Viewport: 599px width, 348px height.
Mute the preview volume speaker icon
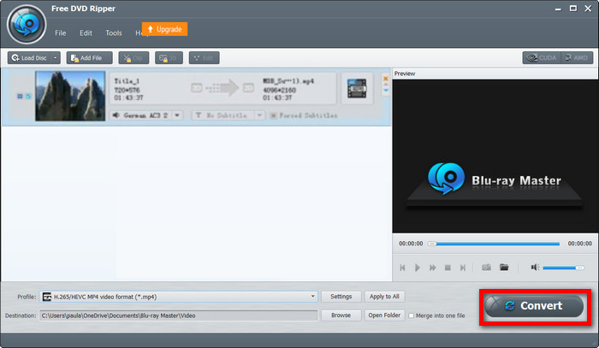[x=535, y=268]
